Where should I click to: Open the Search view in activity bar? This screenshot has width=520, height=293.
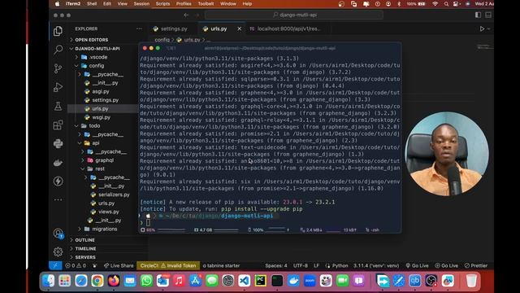[58, 50]
